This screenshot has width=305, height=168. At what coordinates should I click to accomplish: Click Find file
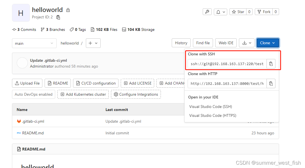pyautogui.click(x=203, y=43)
